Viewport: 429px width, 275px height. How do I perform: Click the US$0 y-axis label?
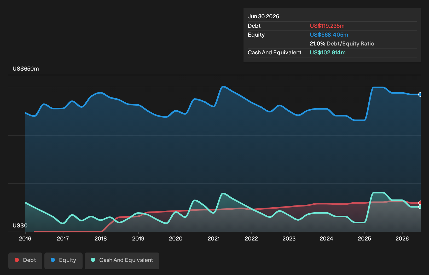point(20,226)
